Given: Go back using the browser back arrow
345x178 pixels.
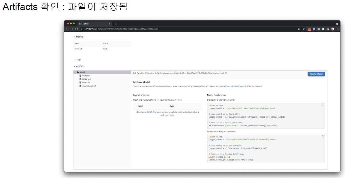Looking at the screenshot, I should click(x=68, y=29).
